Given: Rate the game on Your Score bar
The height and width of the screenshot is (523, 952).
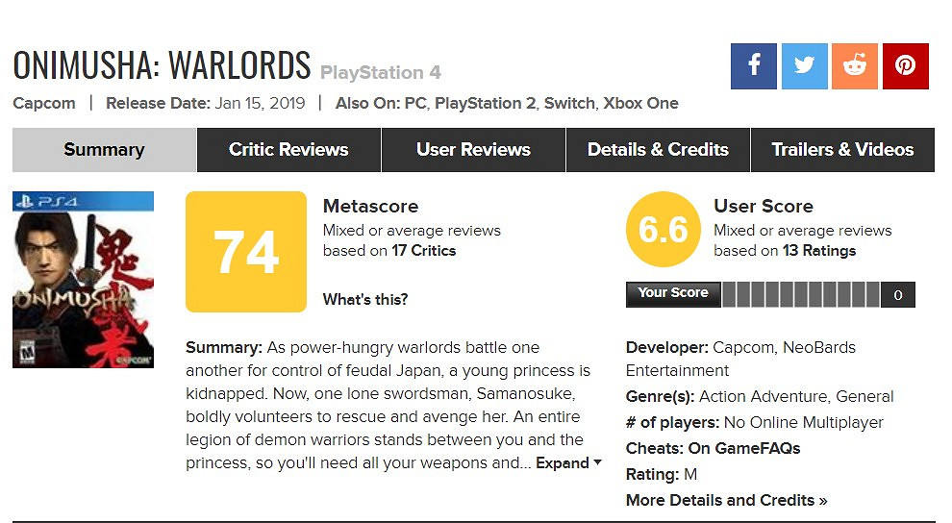Looking at the screenshot, I should [x=800, y=294].
